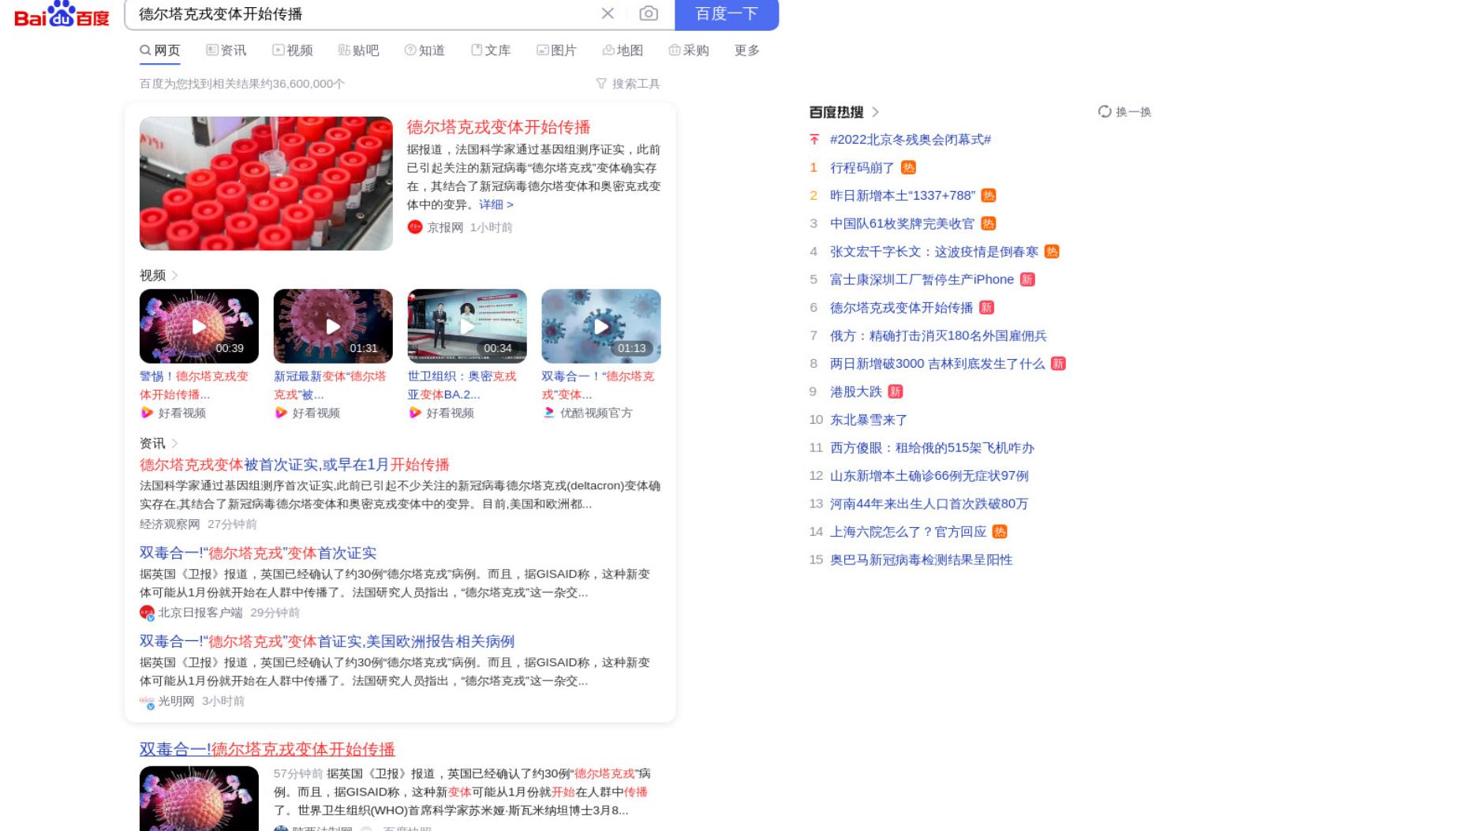This screenshot has height=831, width=1466.
Task: Open news 双毒合一!"德尔塔克戎"变体首证实,美国欧洲报告相关病例
Action: pyautogui.click(x=327, y=642)
